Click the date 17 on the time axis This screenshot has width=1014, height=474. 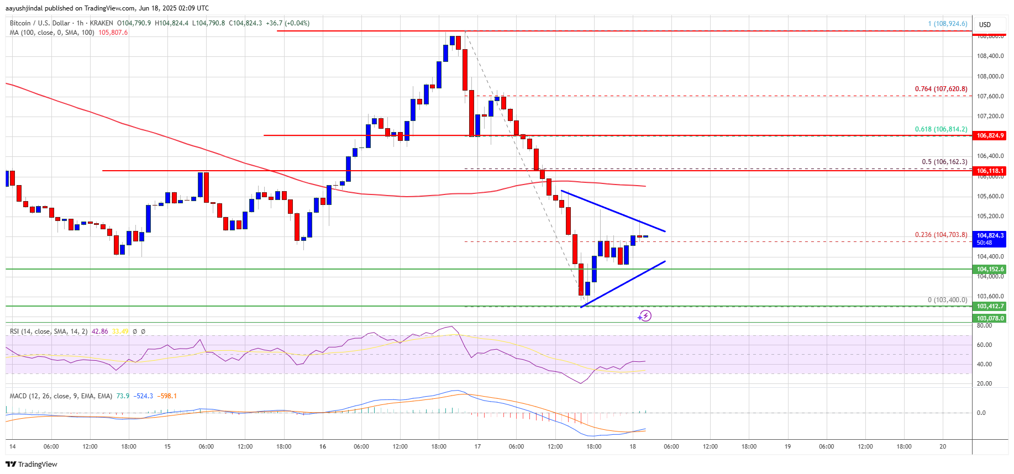click(x=477, y=446)
